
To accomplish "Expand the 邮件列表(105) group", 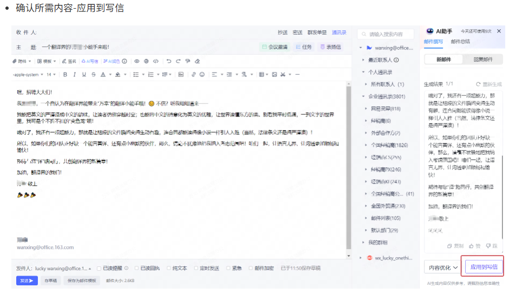I will pyautogui.click(x=366, y=218).
